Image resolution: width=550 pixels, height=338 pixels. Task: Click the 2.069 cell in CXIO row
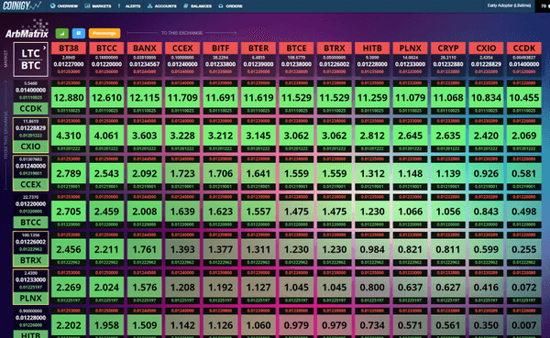coord(524,136)
